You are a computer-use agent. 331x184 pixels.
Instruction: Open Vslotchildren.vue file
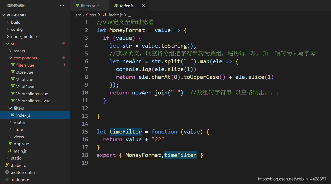[x=35, y=94]
